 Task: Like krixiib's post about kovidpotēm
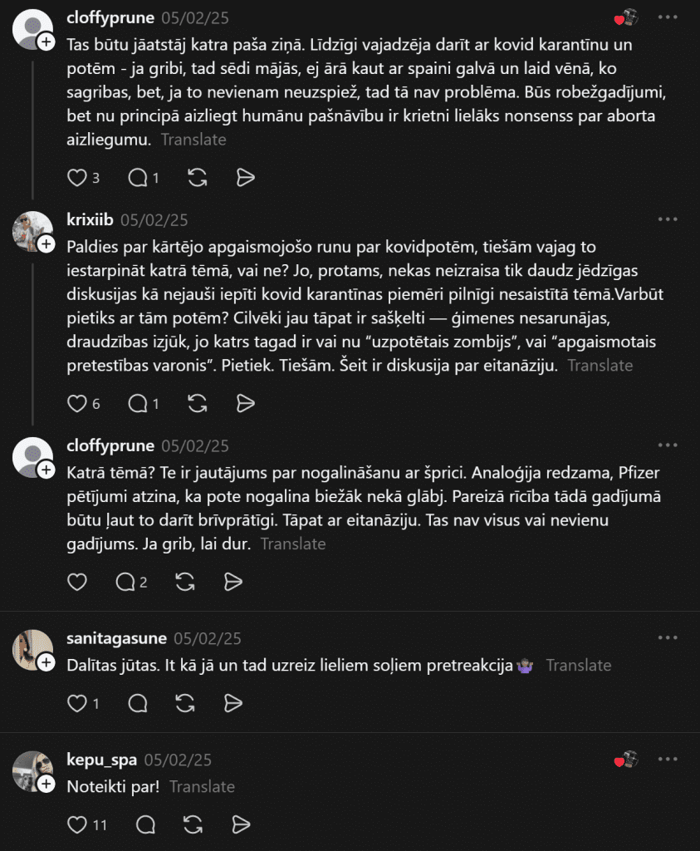coord(77,404)
